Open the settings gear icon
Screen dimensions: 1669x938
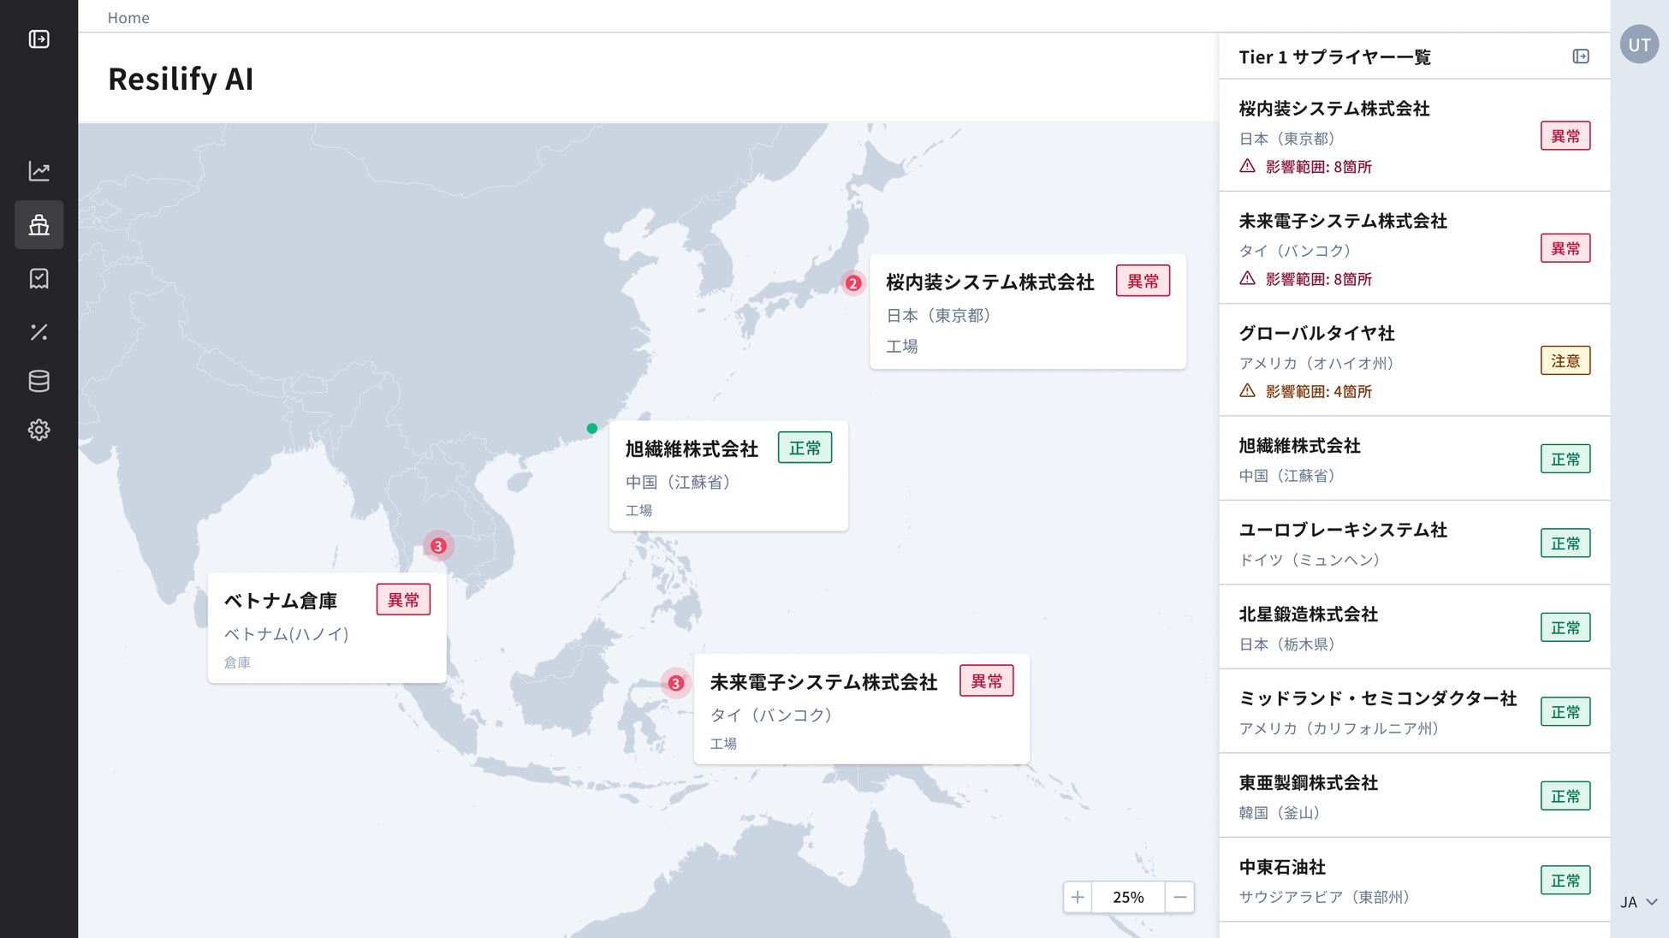[39, 430]
